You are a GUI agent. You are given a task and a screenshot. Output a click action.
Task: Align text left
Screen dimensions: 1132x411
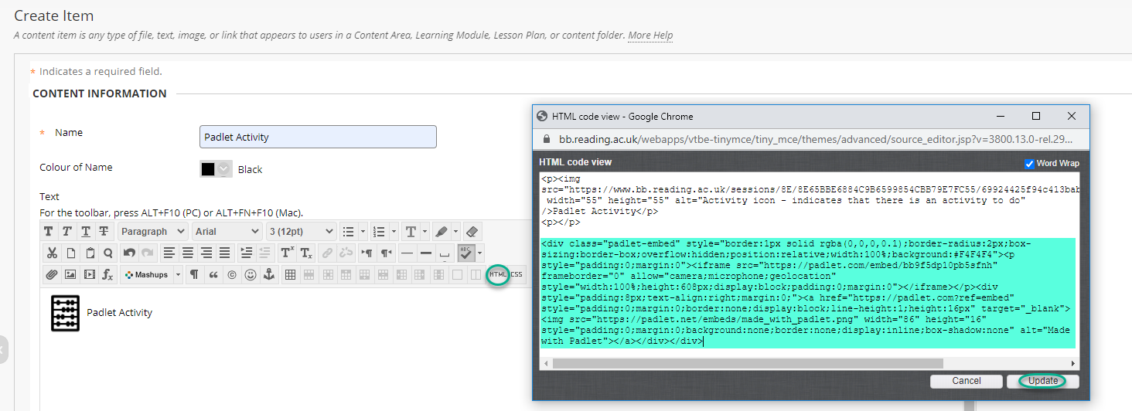(169, 253)
